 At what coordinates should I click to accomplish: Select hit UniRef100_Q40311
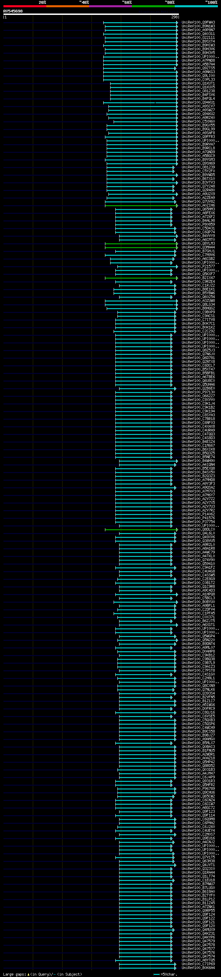(x=198, y=34)
